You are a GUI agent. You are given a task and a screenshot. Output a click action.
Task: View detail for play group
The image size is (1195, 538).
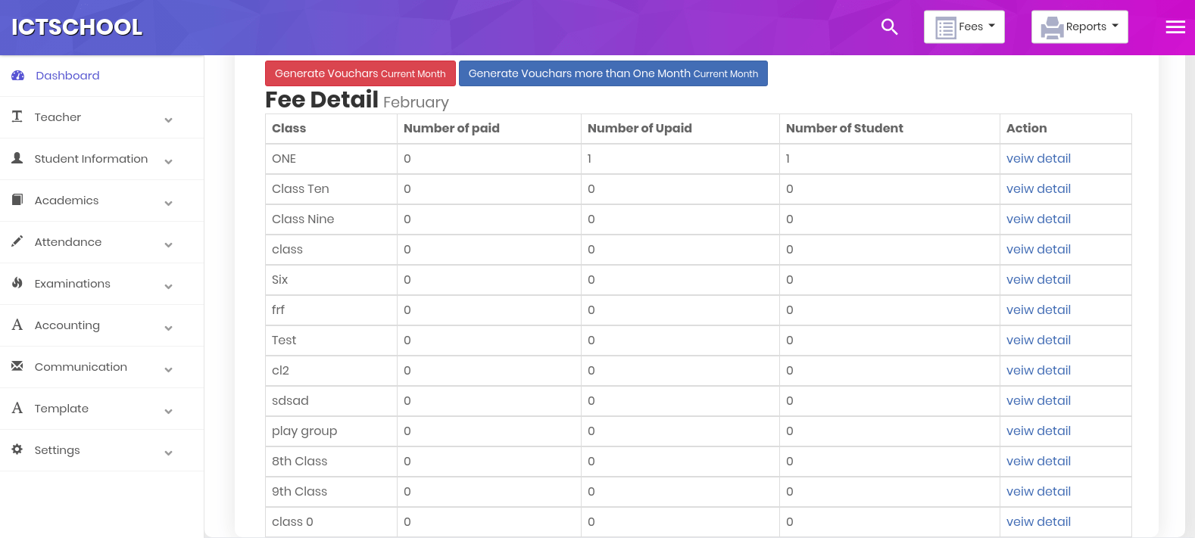point(1038,431)
